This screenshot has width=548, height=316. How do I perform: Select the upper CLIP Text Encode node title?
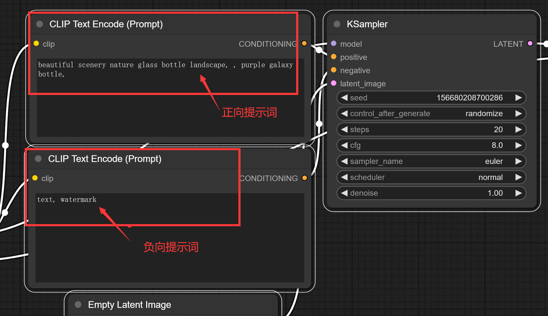(x=106, y=24)
